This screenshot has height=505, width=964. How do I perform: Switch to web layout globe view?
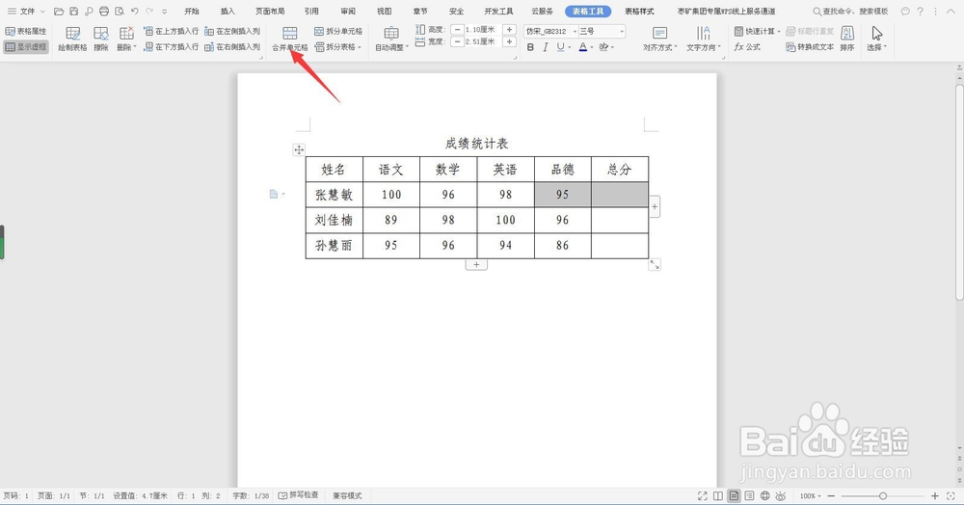pos(764,495)
